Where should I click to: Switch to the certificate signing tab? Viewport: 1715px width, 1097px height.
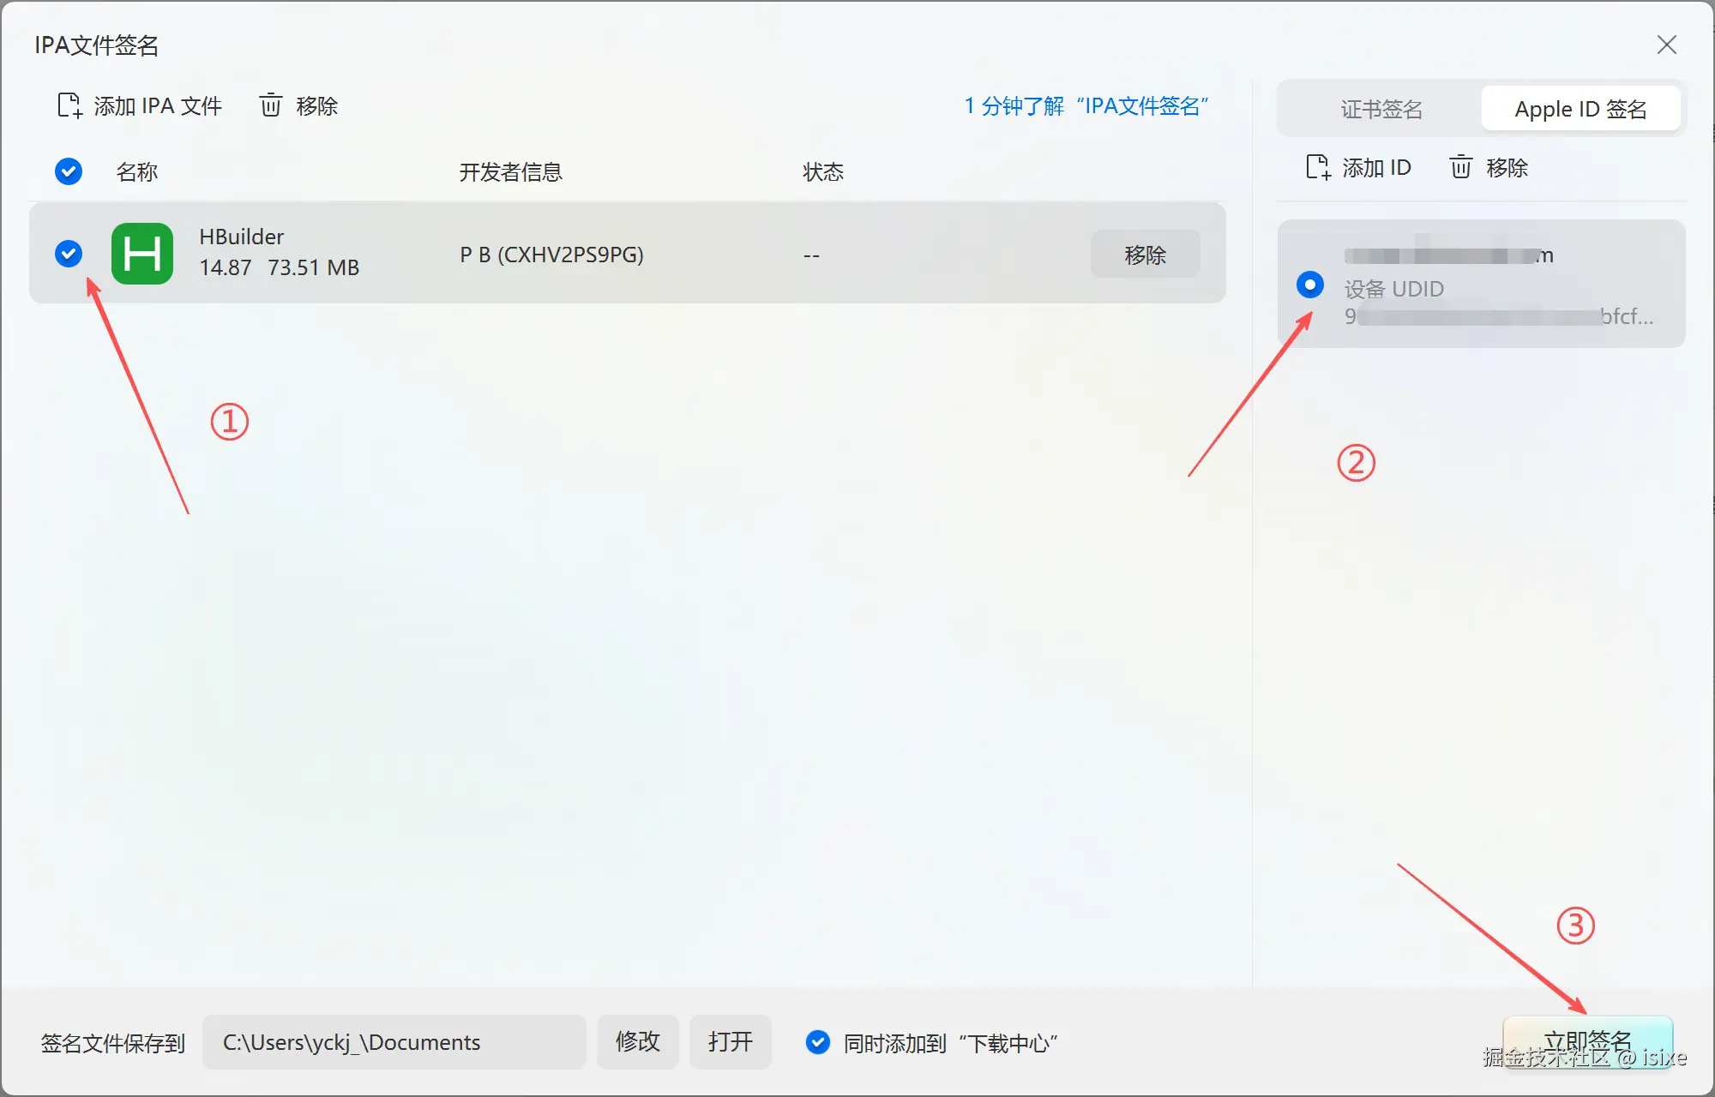(1381, 109)
